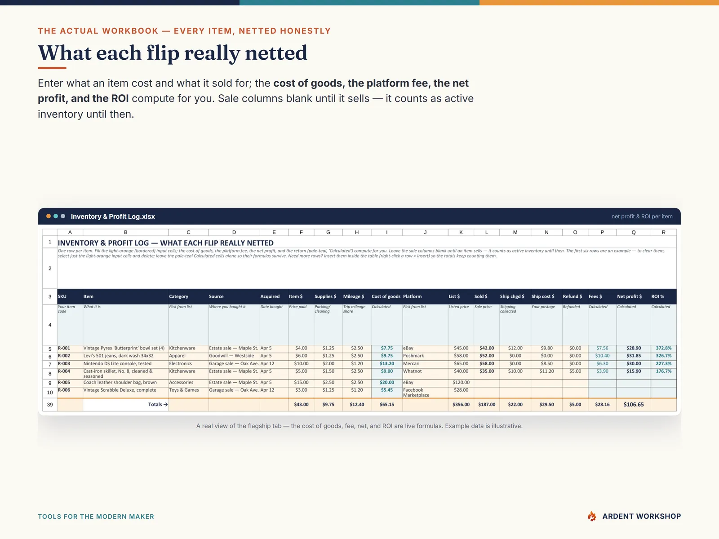This screenshot has width=719, height=539.
Task: Select the Mercari platform cell
Action: 425,364
